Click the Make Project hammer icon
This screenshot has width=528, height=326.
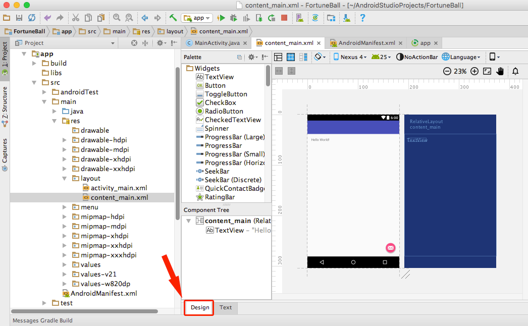[173, 18]
